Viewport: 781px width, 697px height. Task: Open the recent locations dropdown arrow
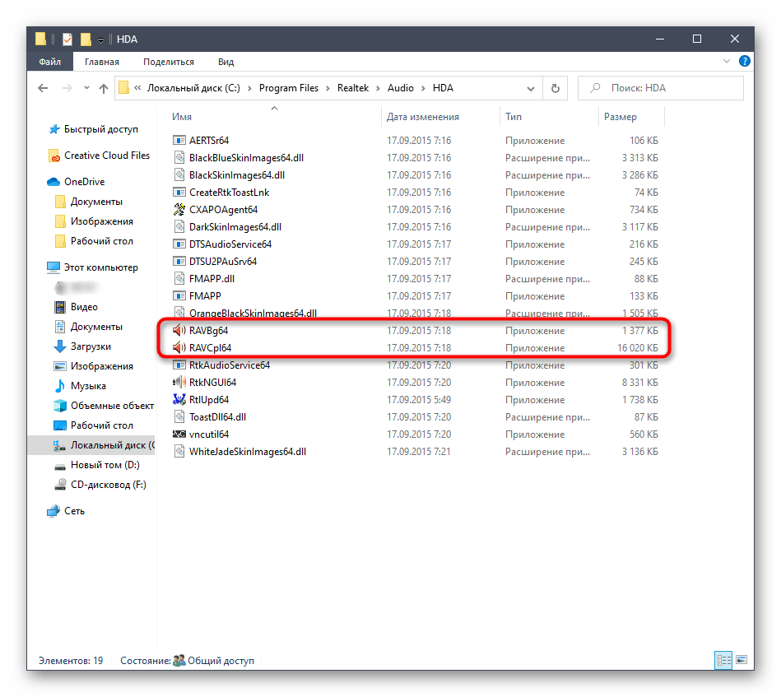(84, 89)
